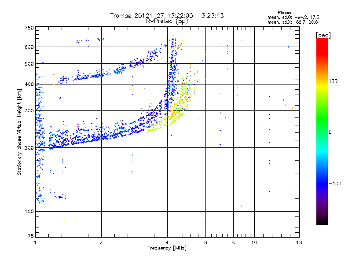This screenshot has height=264, width=352.
Task: Click the '[deg]' colorbar unit label
Action: click(x=323, y=35)
